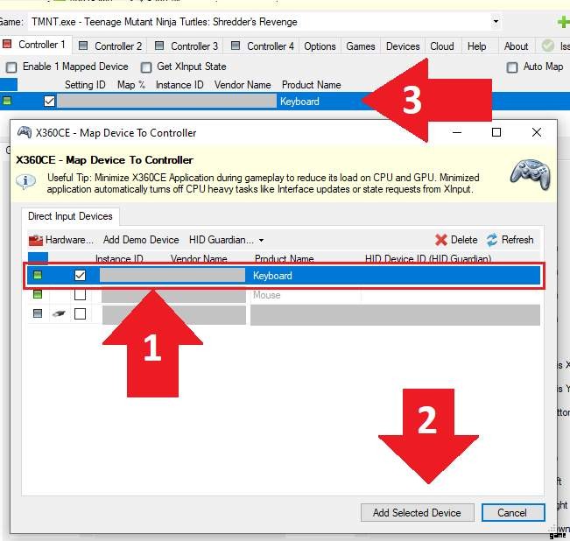Click the green plus icon beside Game field
The image size is (570, 541).
[564, 22]
